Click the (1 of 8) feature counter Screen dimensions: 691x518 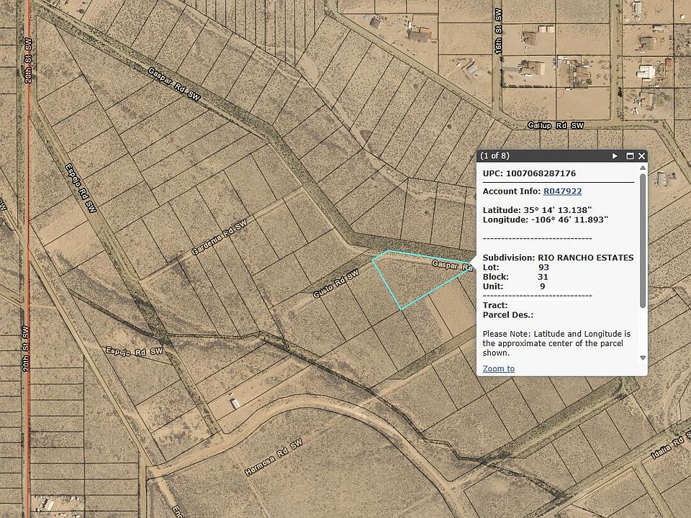[494, 156]
